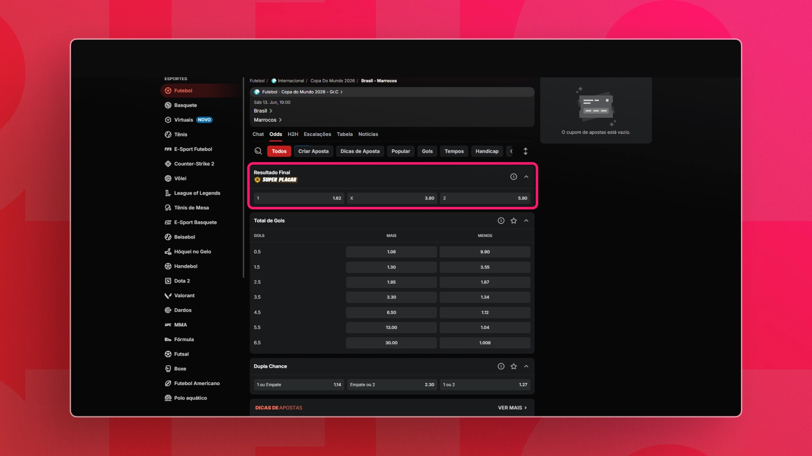Switch to the Chat tab

pyautogui.click(x=258, y=134)
